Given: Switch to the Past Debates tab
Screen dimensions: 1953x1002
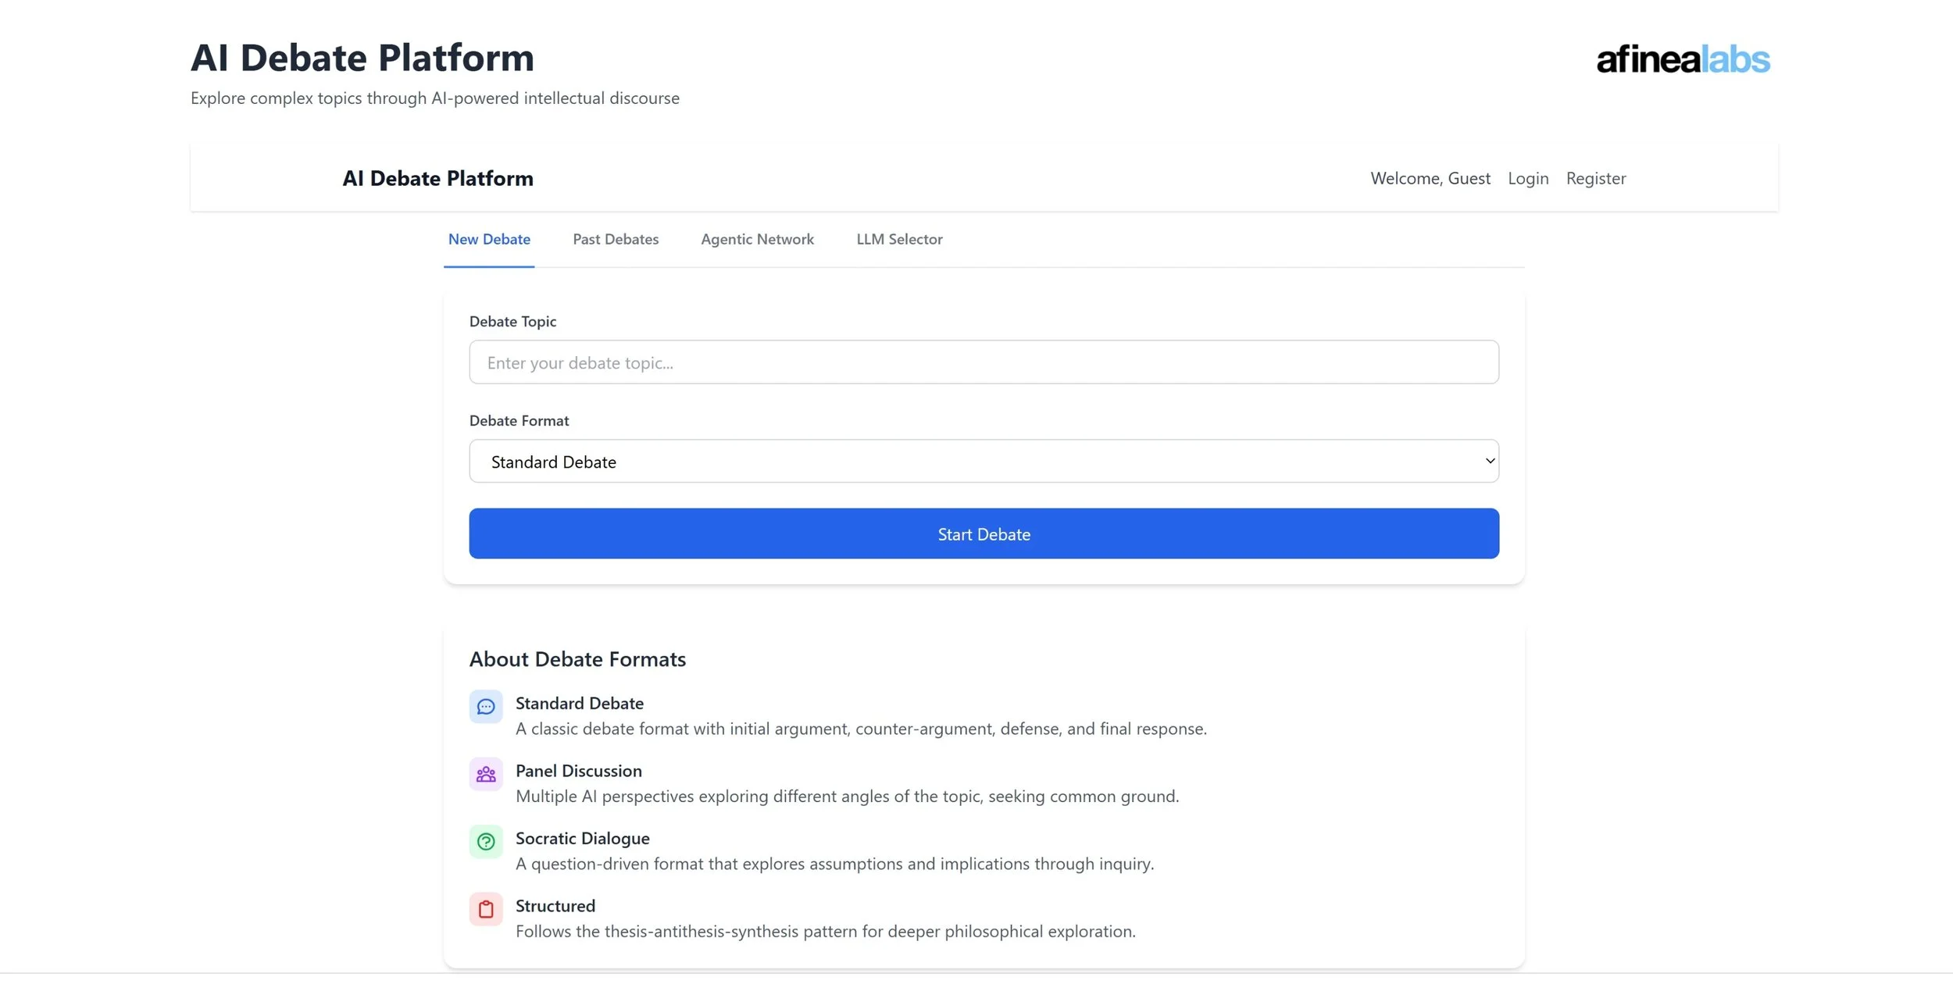Looking at the screenshot, I should point(615,239).
